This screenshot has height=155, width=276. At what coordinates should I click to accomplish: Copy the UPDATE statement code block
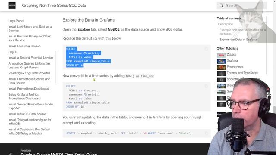click(x=206, y=133)
